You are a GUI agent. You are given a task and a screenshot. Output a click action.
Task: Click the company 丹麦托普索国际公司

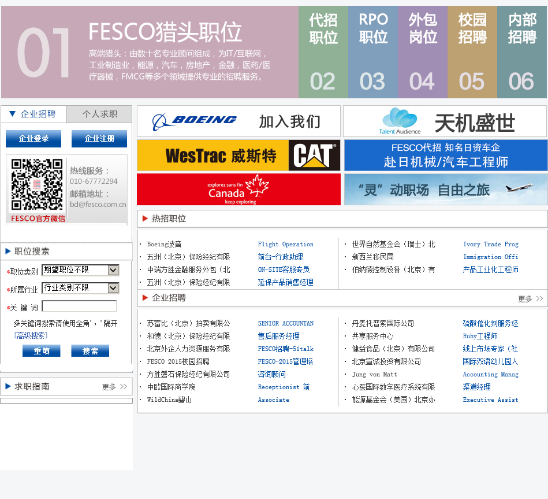coord(383,323)
